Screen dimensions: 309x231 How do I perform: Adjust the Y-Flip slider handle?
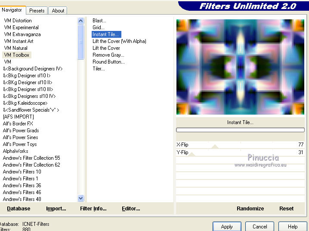192,154
